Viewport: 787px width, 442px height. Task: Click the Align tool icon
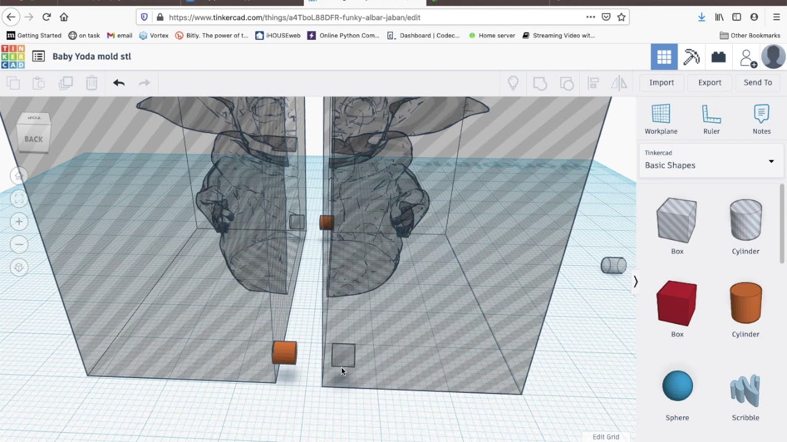(593, 83)
